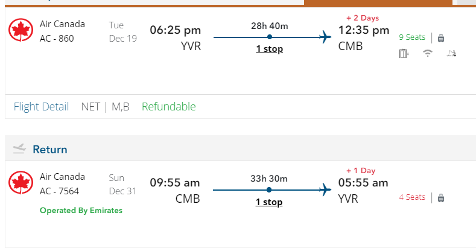Expand the 1 stop details for return flight
The image size is (476, 248).
coord(269,202)
